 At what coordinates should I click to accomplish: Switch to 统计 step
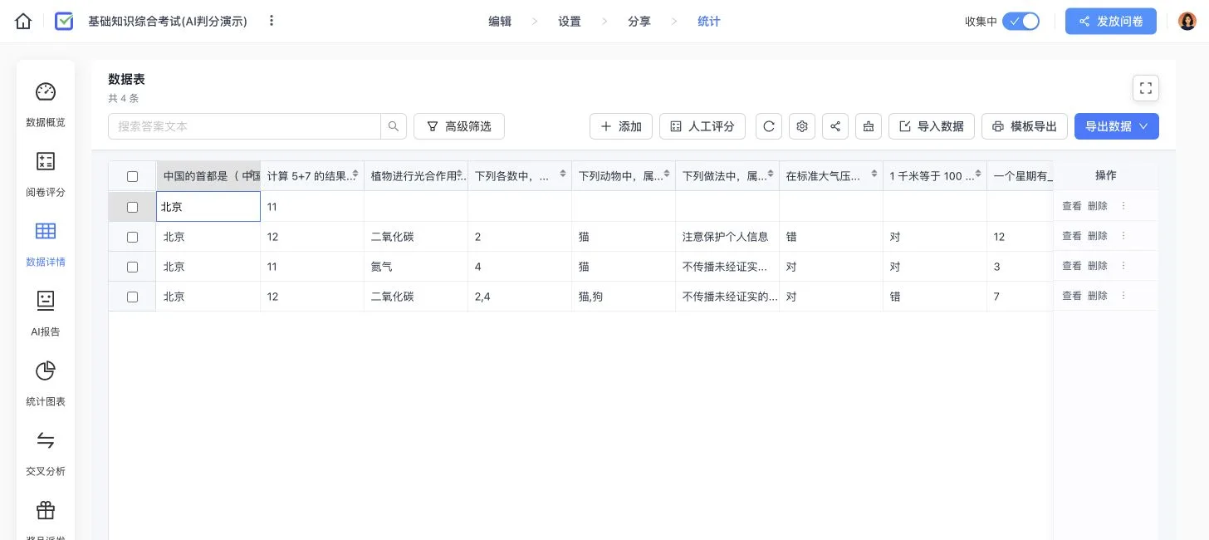point(709,22)
